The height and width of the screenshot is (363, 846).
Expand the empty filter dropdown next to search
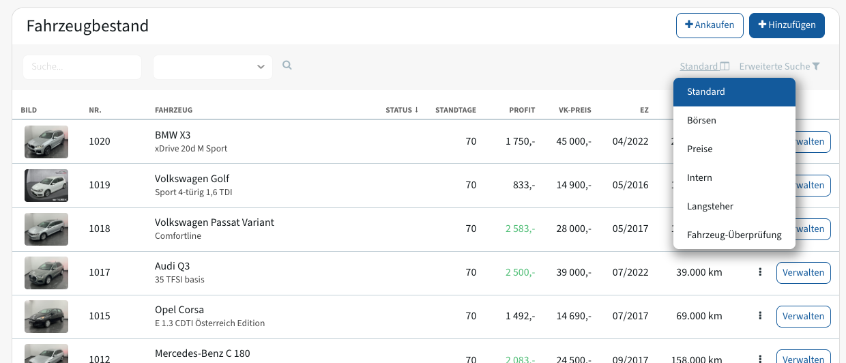pyautogui.click(x=213, y=67)
